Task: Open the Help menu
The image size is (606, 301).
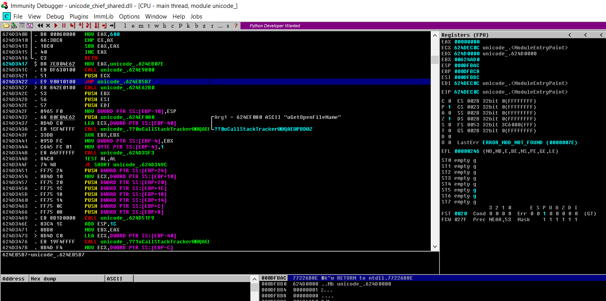Action: pos(179,17)
